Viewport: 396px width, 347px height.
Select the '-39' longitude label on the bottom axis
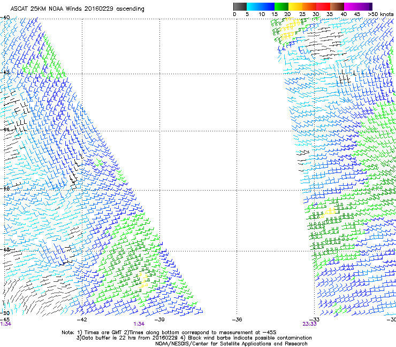(x=159, y=319)
